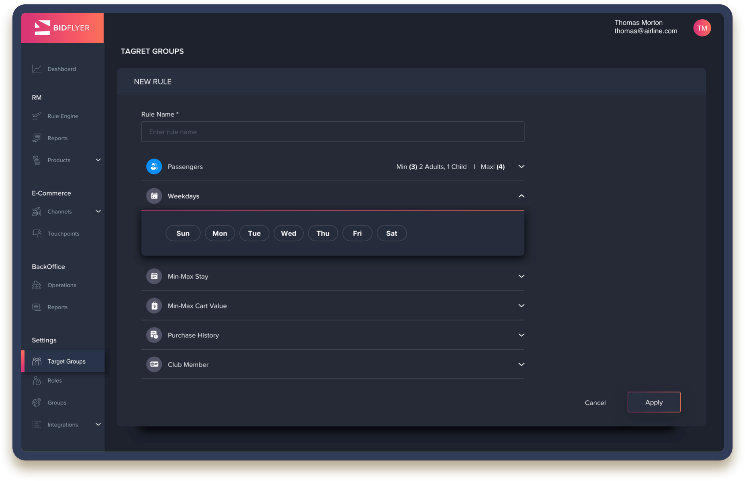
Task: Expand the Products submenu chevron
Action: (x=98, y=160)
